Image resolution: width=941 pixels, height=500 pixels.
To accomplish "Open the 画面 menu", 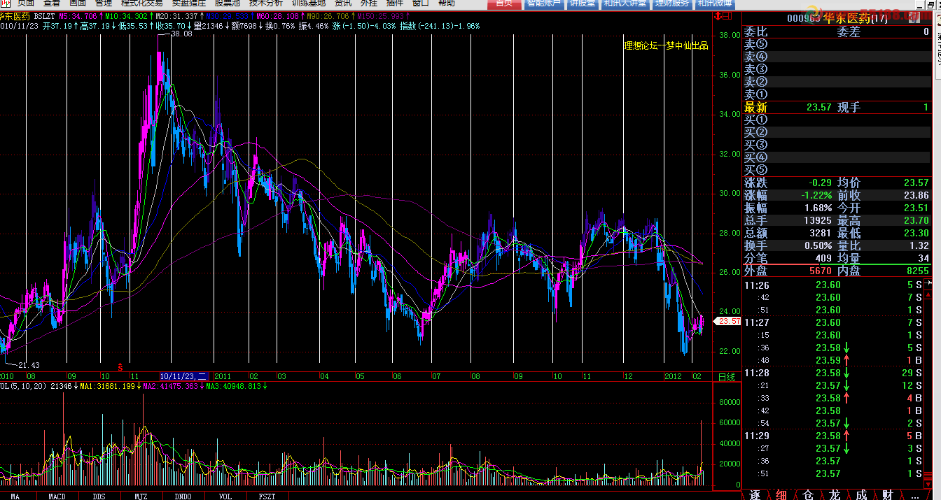I will point(78,3).
